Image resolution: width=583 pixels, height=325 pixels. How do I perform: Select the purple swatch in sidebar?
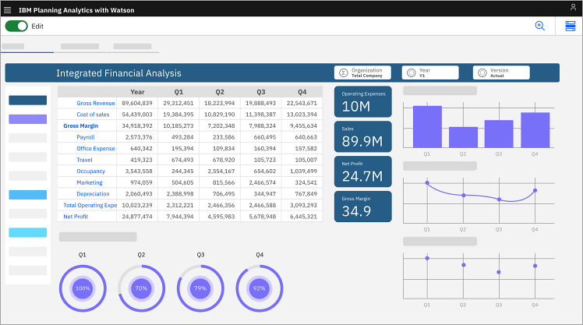pyautogui.click(x=27, y=119)
